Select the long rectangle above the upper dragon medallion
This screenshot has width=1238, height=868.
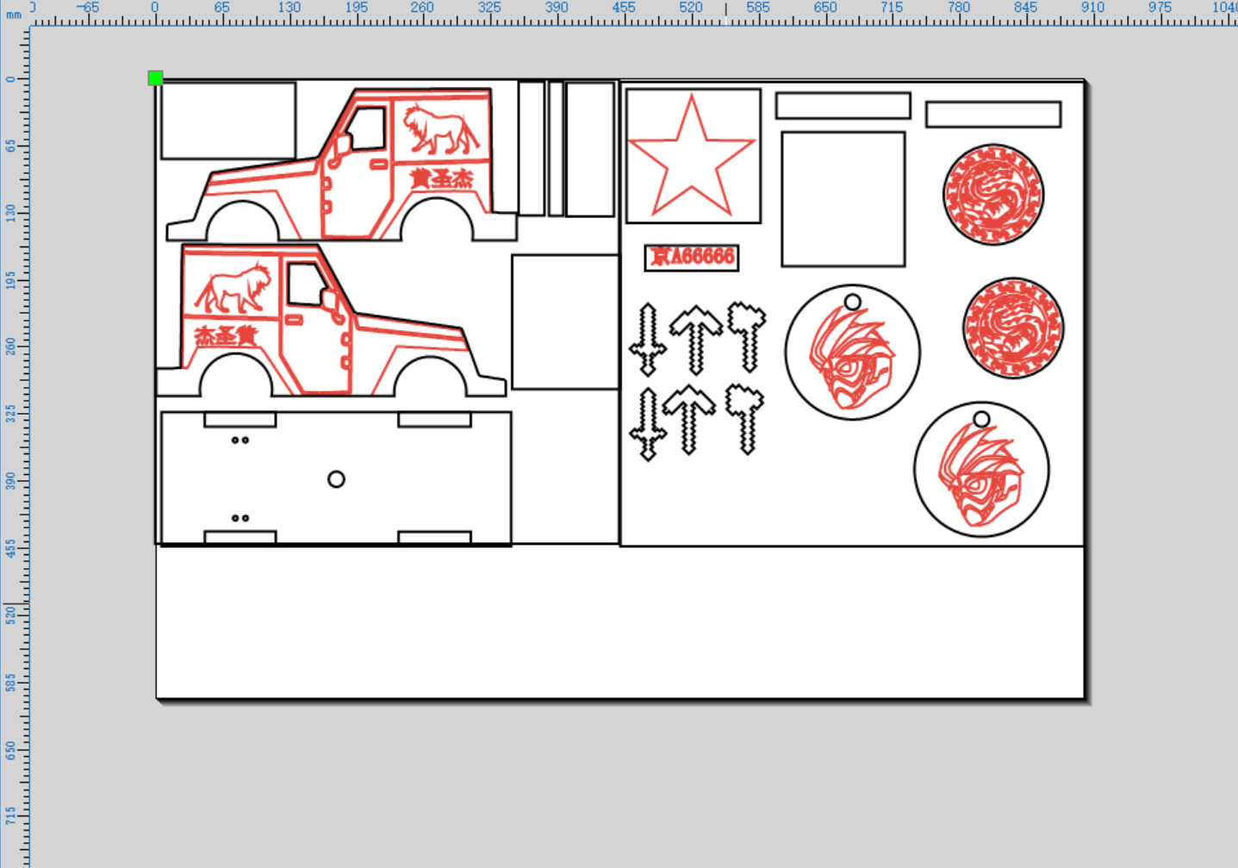993,115
